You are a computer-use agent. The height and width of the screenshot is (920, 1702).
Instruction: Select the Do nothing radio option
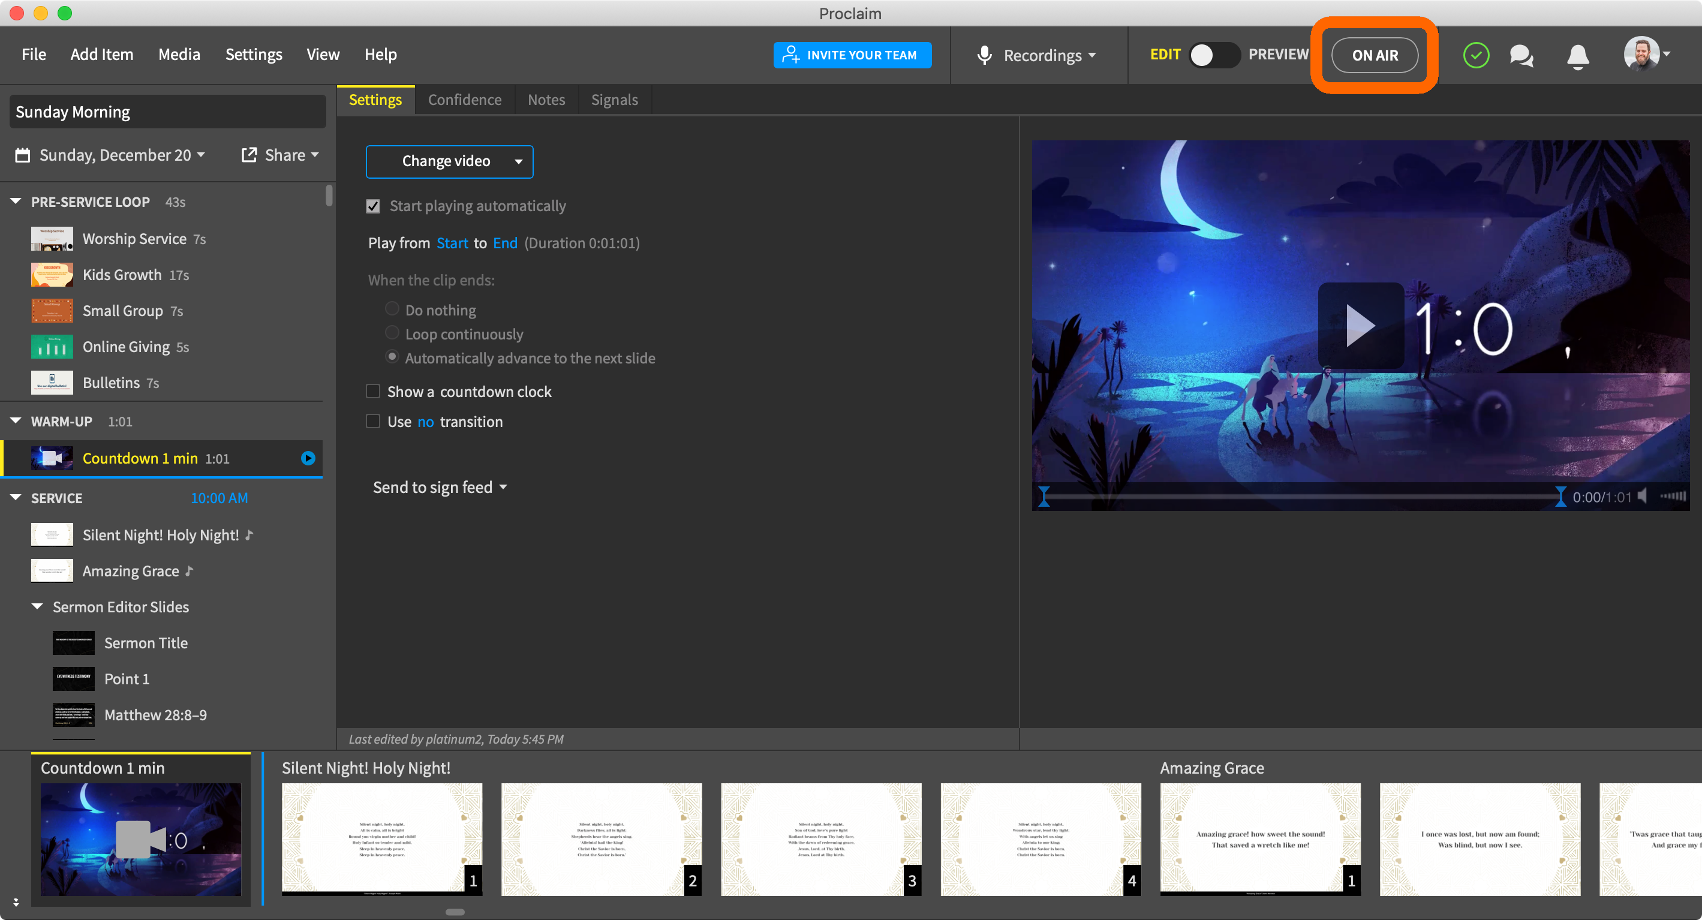392,309
